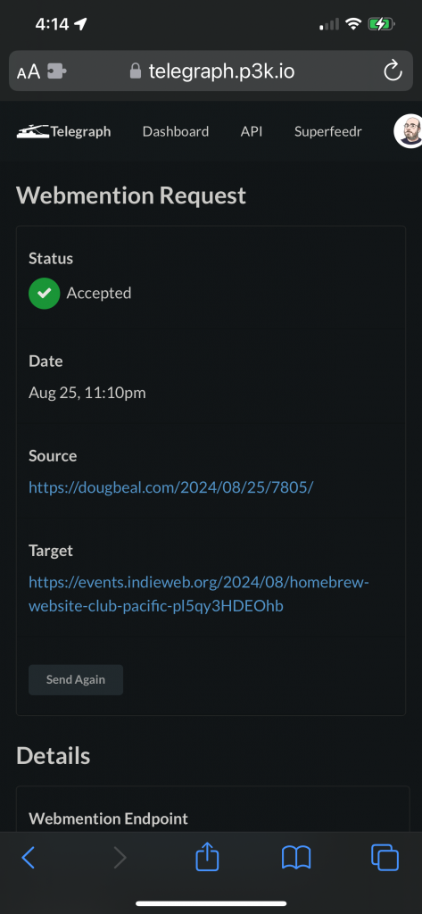Image resolution: width=422 pixels, height=914 pixels.
Task: Show all open tabs icon
Action: coord(385,858)
